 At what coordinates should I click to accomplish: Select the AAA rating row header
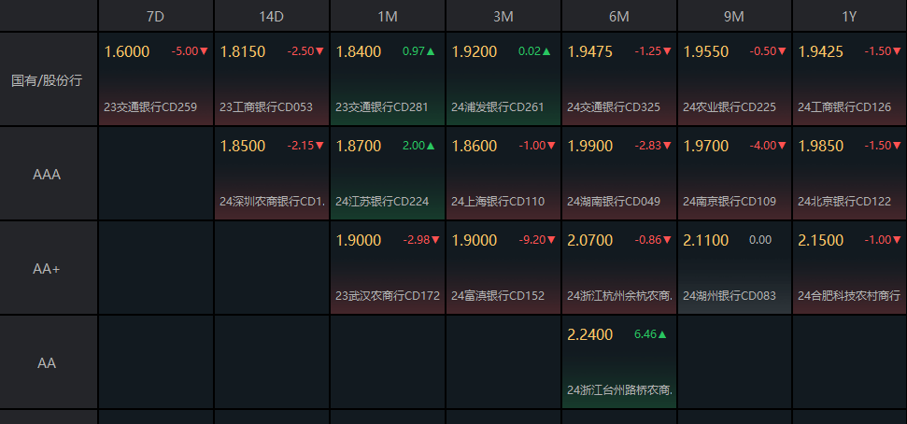point(47,175)
